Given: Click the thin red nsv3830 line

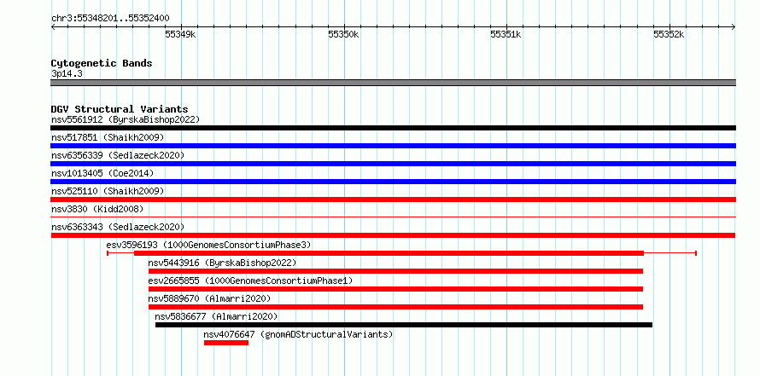Looking at the screenshot, I should pyautogui.click(x=393, y=217).
